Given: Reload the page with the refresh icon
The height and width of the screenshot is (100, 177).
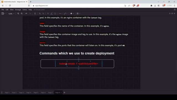Looking at the screenshot, I should tap(10, 6).
